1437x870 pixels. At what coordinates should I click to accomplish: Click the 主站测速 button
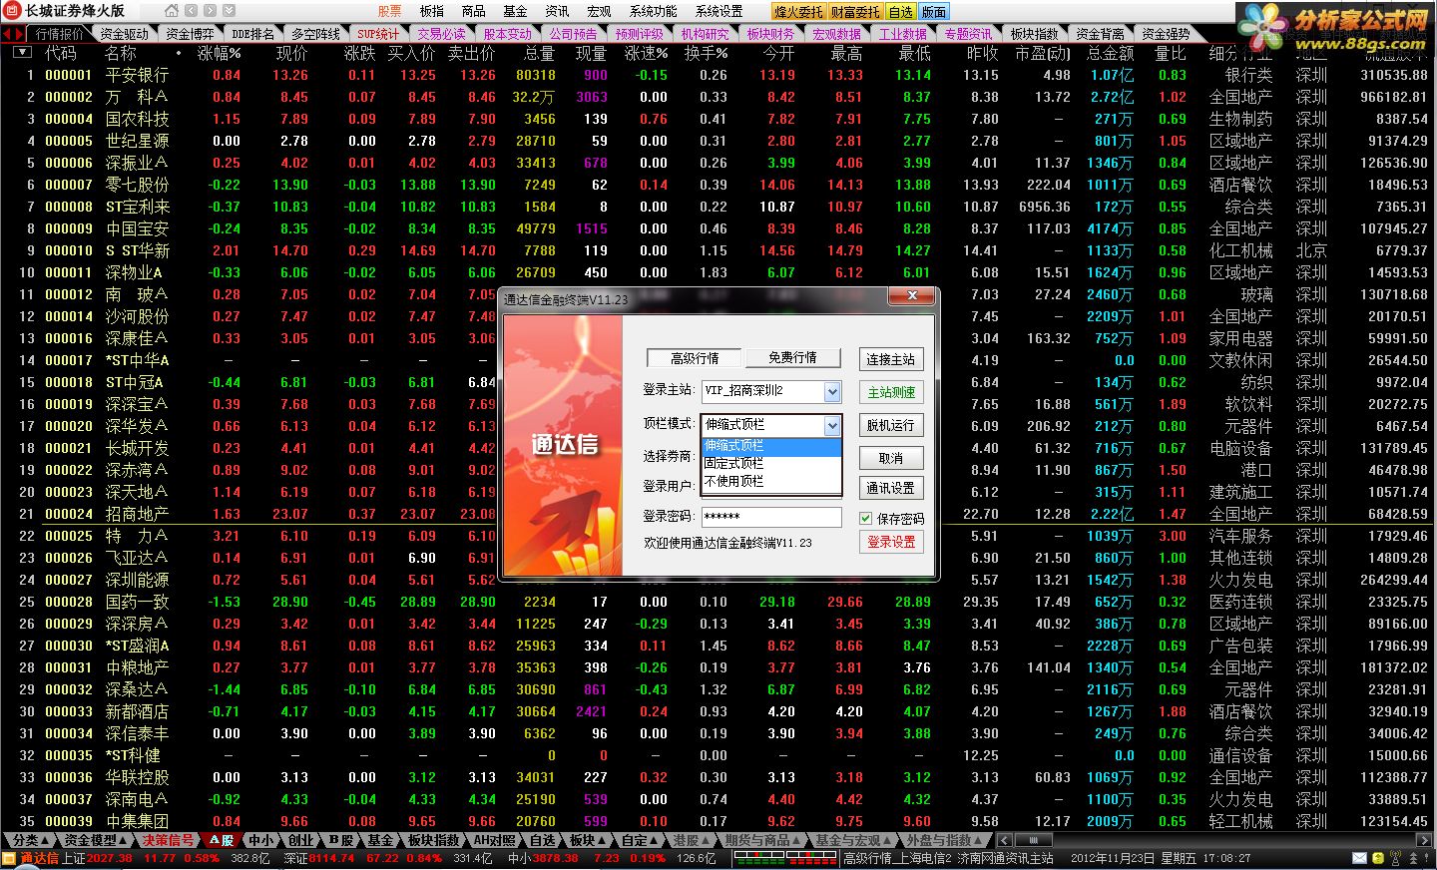point(891,392)
